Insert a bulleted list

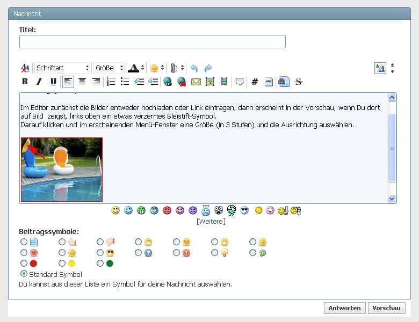point(125,82)
